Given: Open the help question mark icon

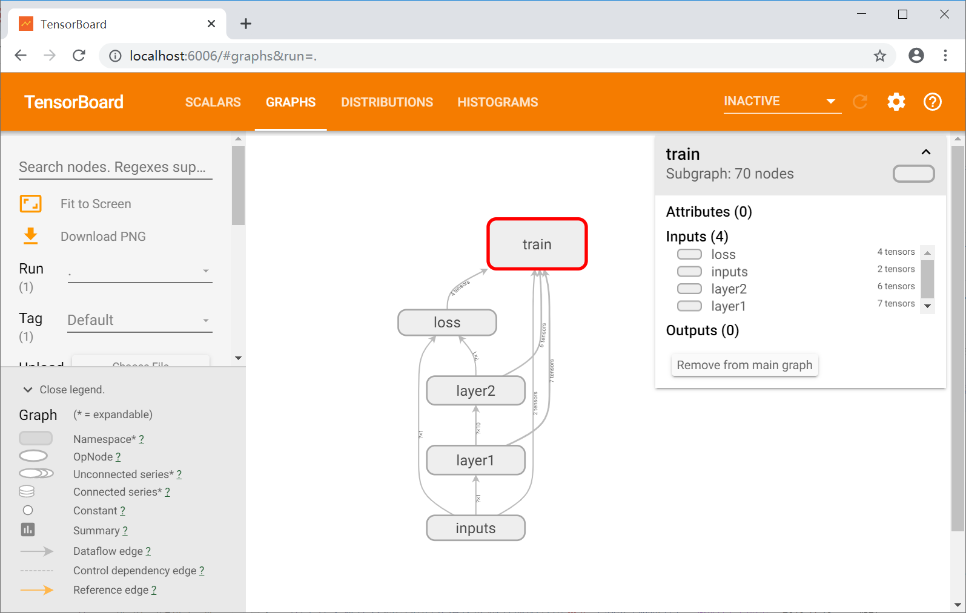Looking at the screenshot, I should pyautogui.click(x=933, y=102).
